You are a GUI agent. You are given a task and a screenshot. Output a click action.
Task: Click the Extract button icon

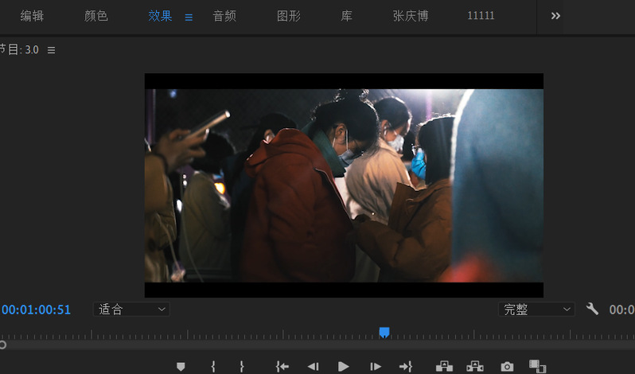[x=475, y=366]
